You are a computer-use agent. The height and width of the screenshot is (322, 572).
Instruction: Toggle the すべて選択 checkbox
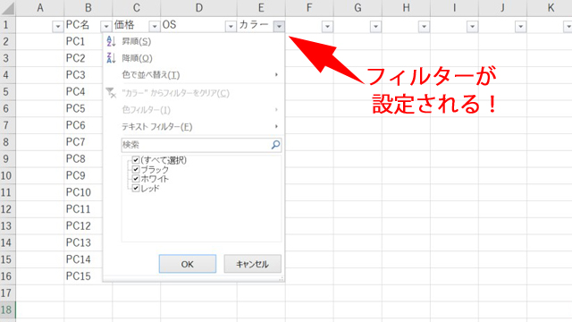pyautogui.click(x=136, y=160)
